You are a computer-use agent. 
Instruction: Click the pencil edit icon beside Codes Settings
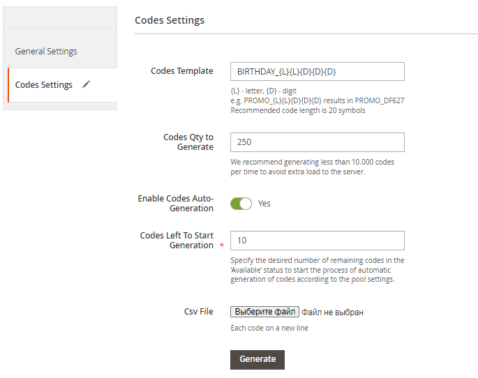tap(87, 84)
